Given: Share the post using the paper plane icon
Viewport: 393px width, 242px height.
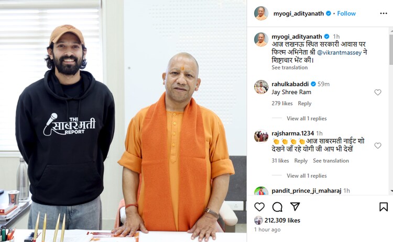Looking at the screenshot, I should [x=295, y=206].
